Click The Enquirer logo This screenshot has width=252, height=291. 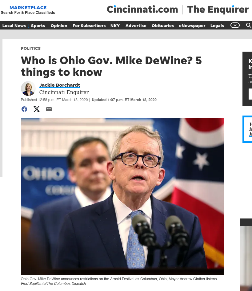coord(218,10)
